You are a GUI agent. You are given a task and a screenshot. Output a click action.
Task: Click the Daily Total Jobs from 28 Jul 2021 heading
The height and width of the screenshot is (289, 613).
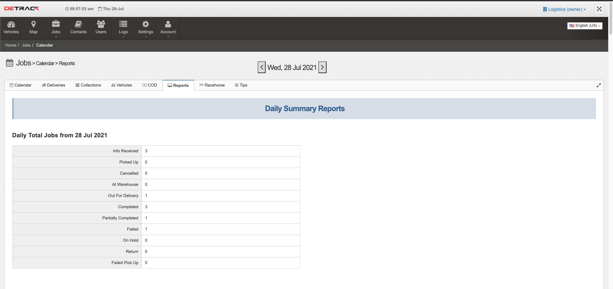tap(60, 135)
